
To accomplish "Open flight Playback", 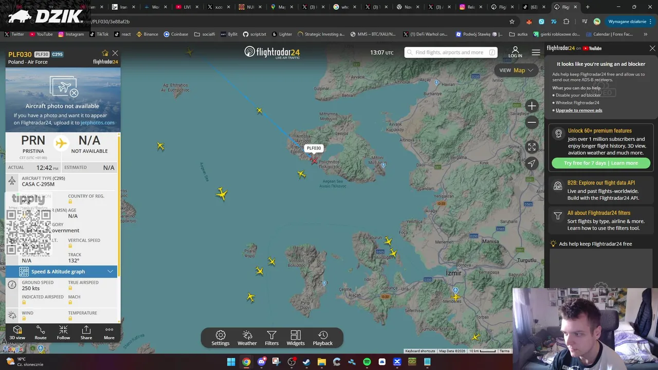I will 323,338.
